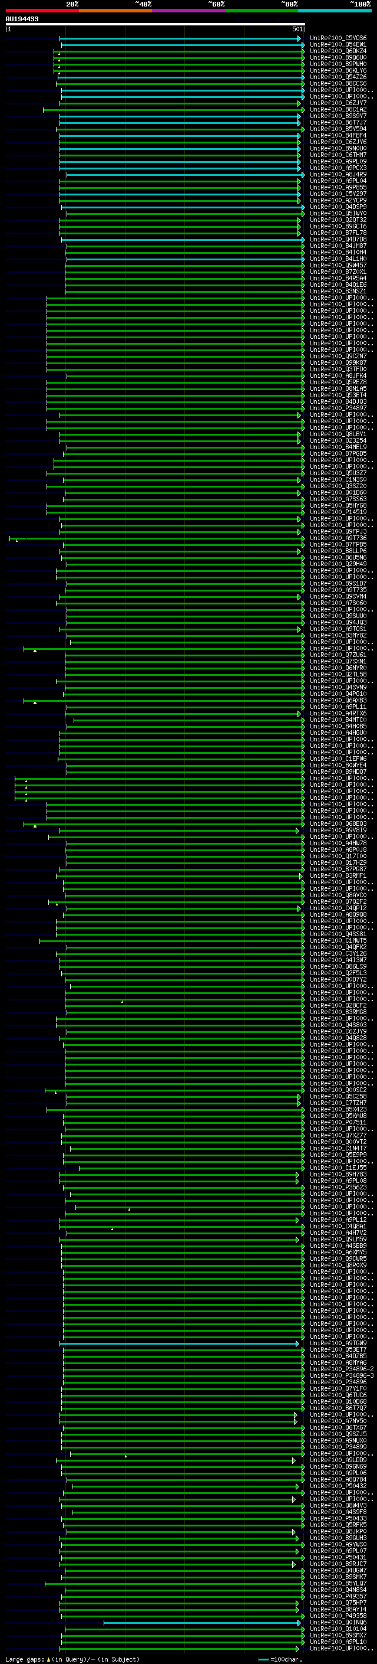This screenshot has height=1664, width=377.
Task: Select hit label UniRef100_Q9CZN7
Action: click(x=338, y=356)
